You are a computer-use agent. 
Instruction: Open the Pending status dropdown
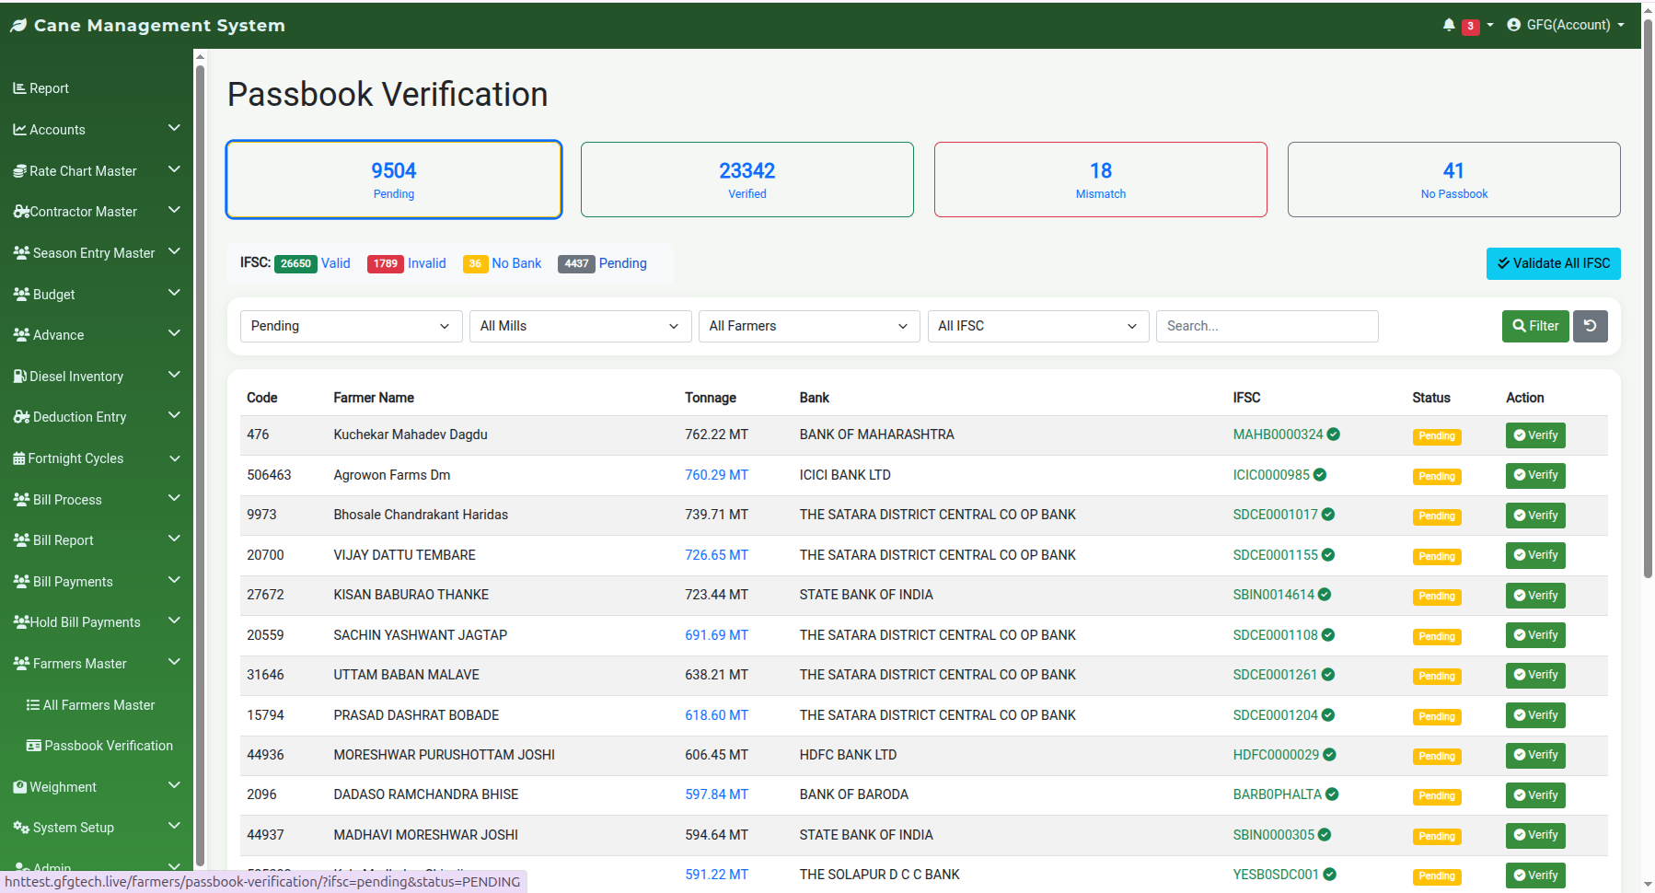pyautogui.click(x=352, y=326)
